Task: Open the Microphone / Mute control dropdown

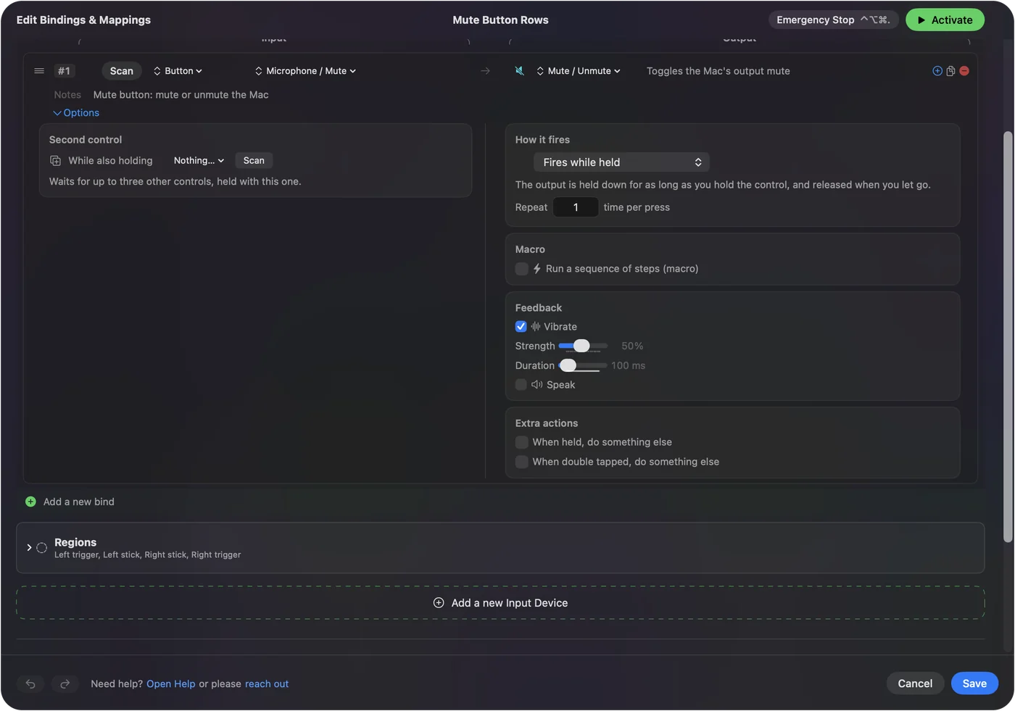Action: click(x=305, y=71)
